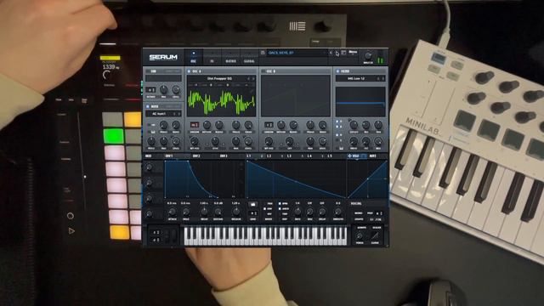Viewport: 544px width, 306px height.
Task: Select previous OSC A wavetable arrow
Action: [x=248, y=79]
